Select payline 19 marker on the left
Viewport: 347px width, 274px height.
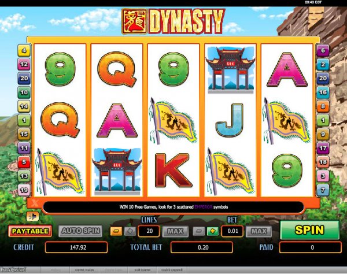(x=24, y=190)
